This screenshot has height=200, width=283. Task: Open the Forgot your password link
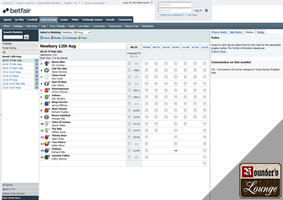click(x=172, y=15)
